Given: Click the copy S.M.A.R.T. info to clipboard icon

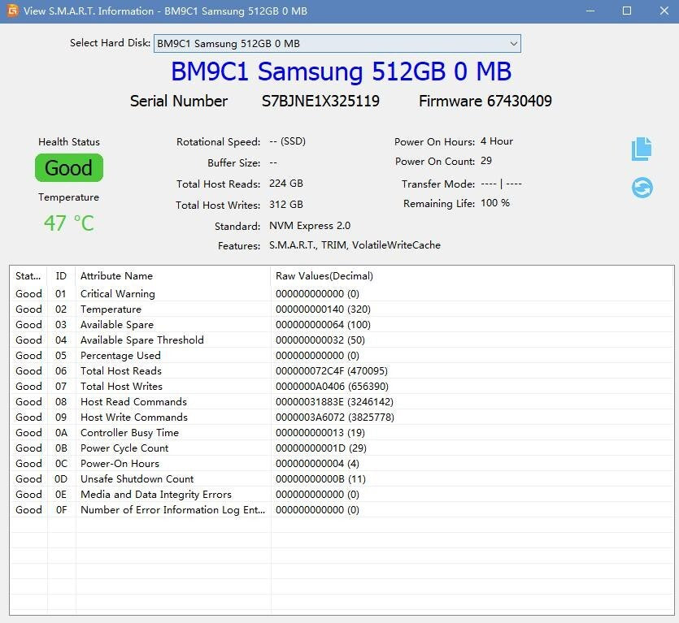Looking at the screenshot, I should [642, 148].
